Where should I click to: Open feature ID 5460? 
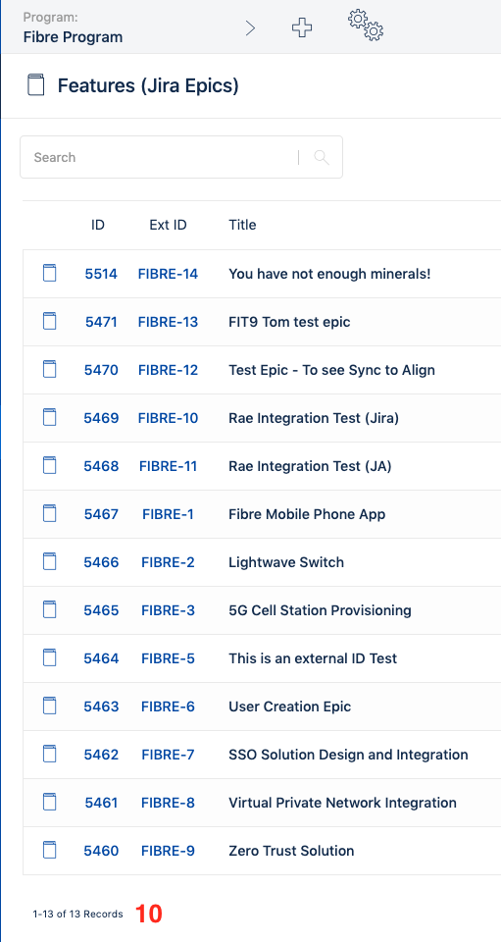(x=101, y=851)
